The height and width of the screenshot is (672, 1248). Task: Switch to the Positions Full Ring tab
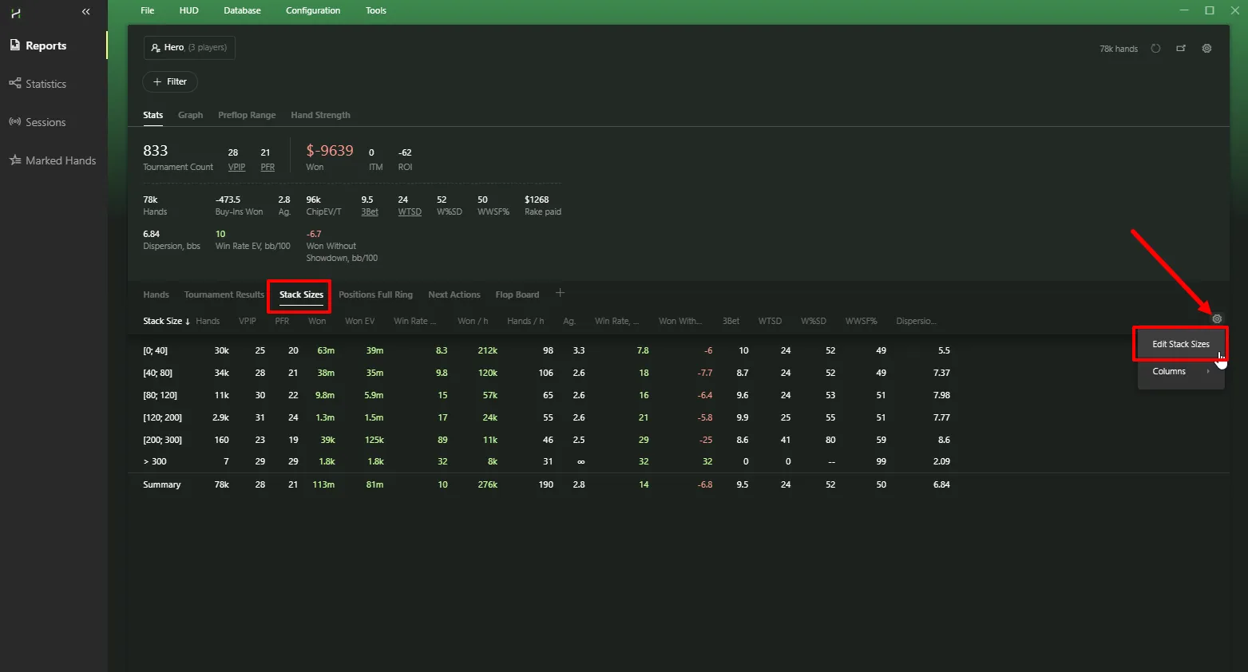[x=375, y=294]
